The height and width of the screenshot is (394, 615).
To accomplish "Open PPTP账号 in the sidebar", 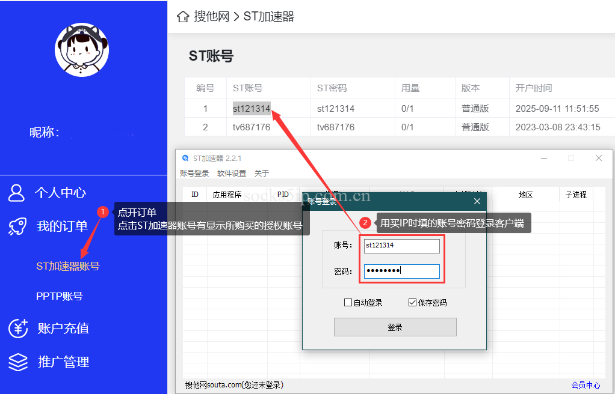I will pos(60,296).
